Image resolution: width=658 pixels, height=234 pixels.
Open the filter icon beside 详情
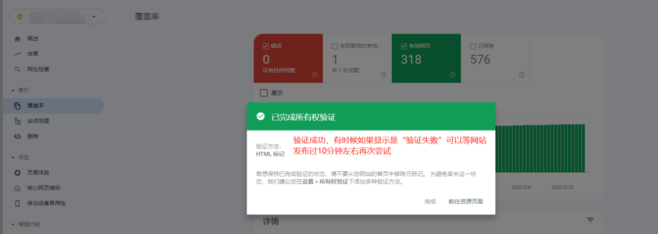tap(590, 220)
